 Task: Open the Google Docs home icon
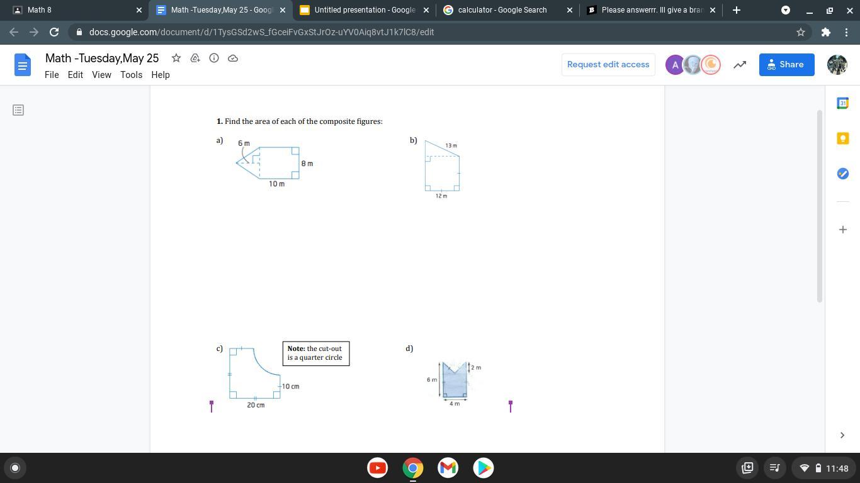point(23,65)
